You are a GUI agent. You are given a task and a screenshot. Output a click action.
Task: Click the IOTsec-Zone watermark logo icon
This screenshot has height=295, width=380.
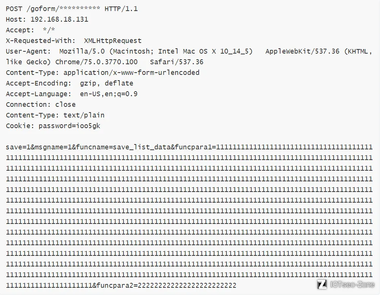coord(322,284)
